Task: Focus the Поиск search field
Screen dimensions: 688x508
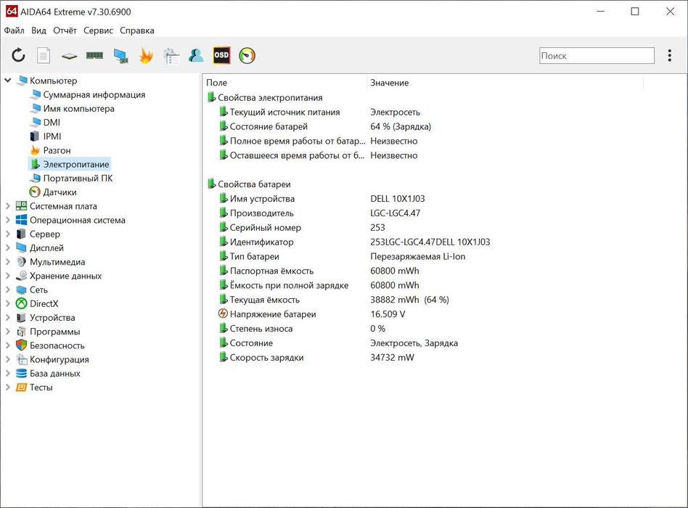Action: (597, 56)
